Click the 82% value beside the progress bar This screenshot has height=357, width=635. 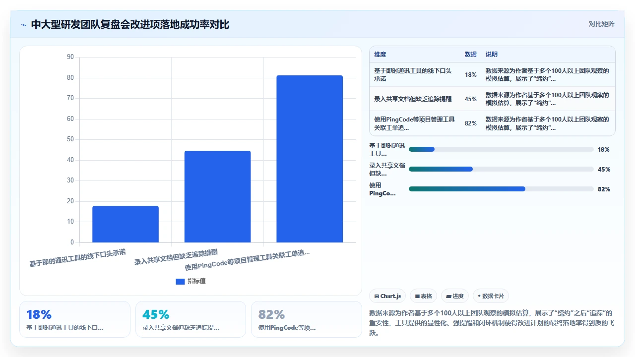(604, 189)
